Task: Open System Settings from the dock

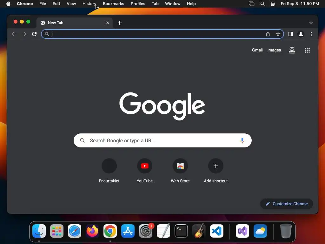Action: point(145,231)
